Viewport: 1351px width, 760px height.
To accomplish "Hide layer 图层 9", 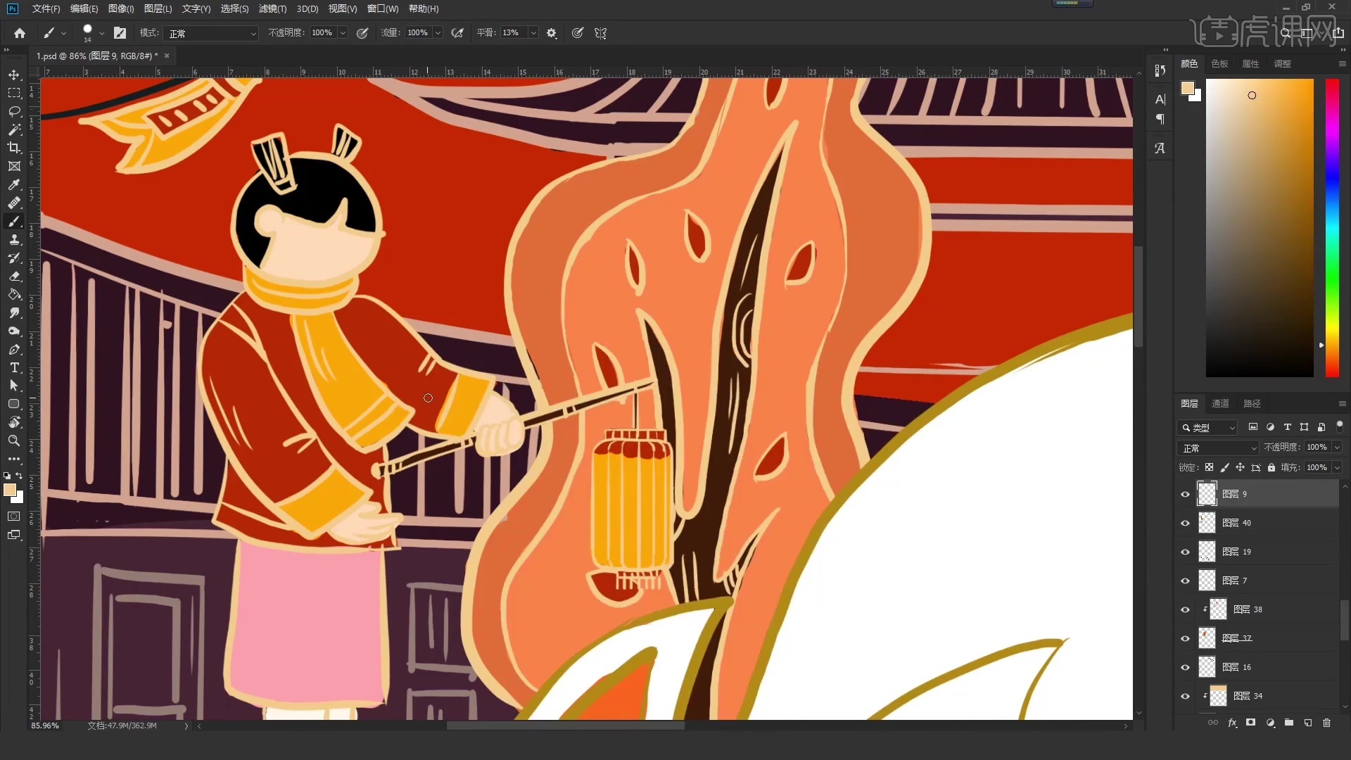I will coord(1185,494).
